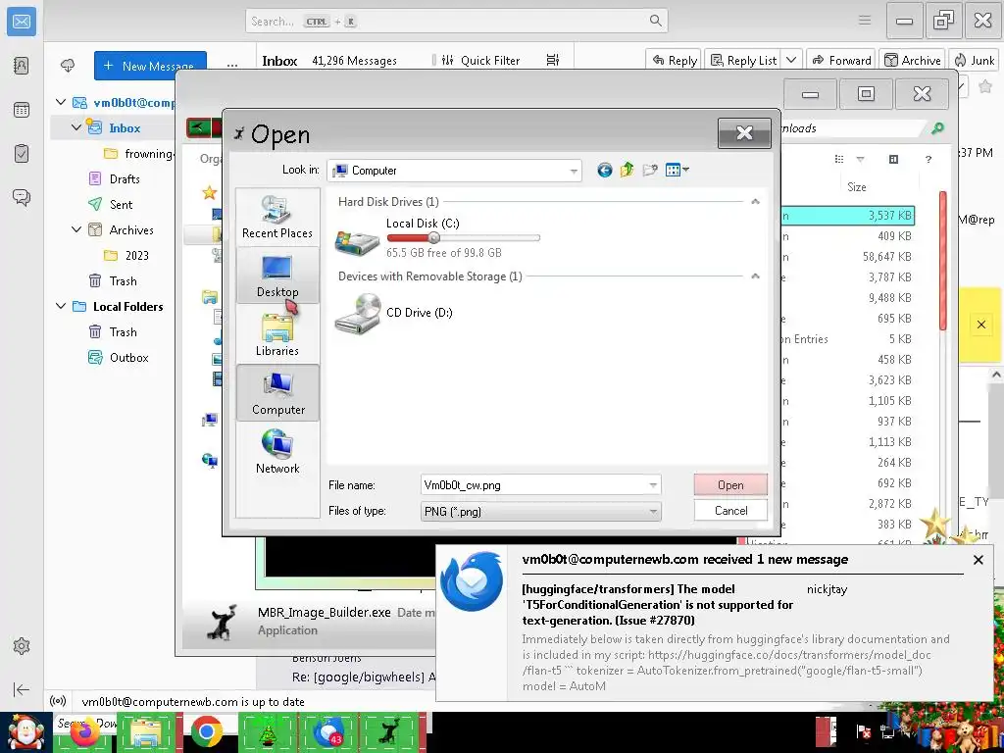1004x753 pixels.
Task: Open Thunderbird Settings gear icon
Action: (22, 646)
